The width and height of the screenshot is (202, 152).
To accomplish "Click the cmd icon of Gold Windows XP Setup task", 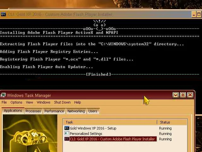I will click(67, 128).
